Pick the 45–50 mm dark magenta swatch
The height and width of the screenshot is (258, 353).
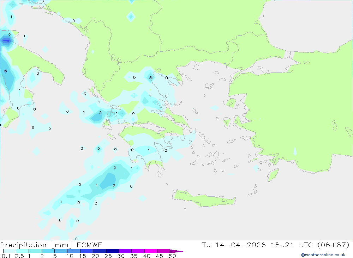[164, 251]
